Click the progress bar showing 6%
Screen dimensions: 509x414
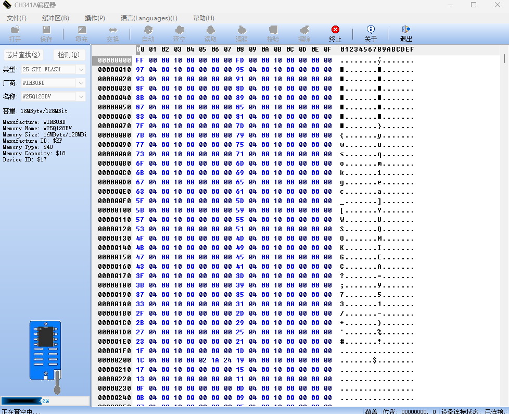[x=45, y=401]
